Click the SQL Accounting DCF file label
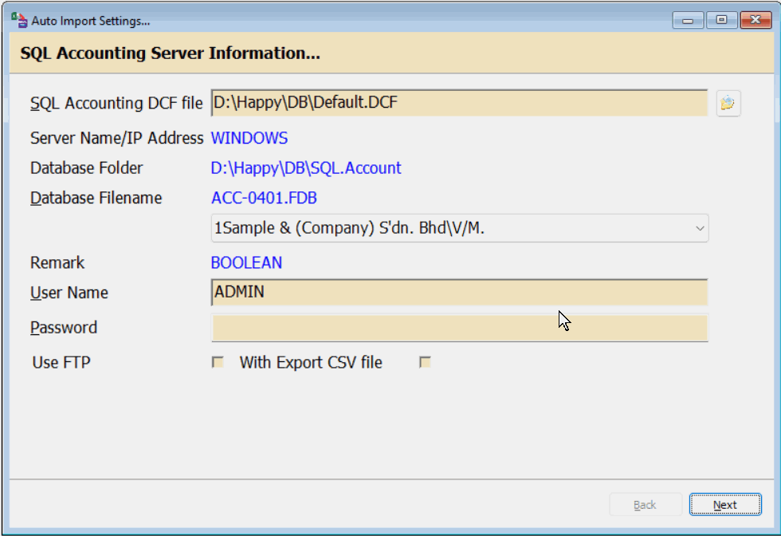The width and height of the screenshot is (781, 536). click(x=116, y=103)
